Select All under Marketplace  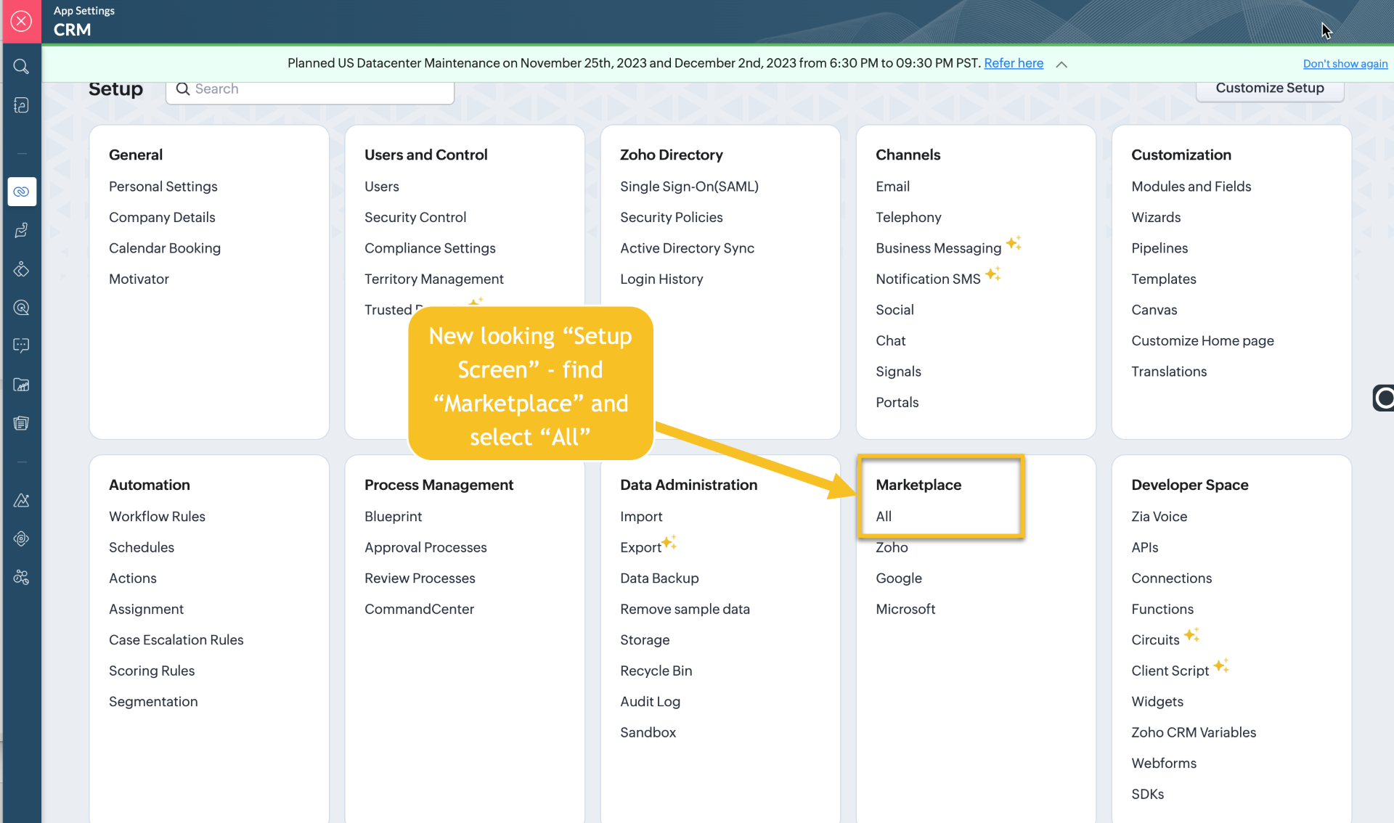tap(884, 516)
